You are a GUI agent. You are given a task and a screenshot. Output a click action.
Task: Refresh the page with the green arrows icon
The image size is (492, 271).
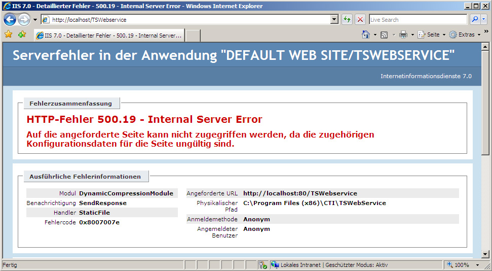point(347,20)
